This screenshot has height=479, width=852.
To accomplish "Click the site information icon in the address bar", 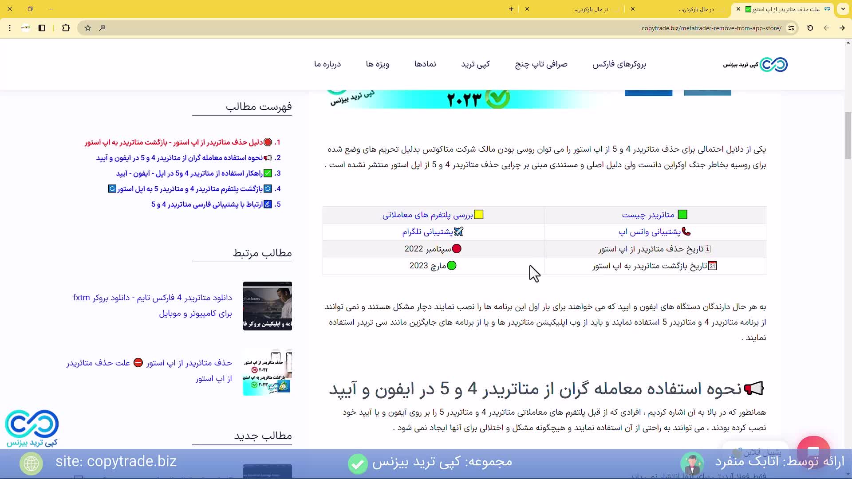I will pos(791,28).
